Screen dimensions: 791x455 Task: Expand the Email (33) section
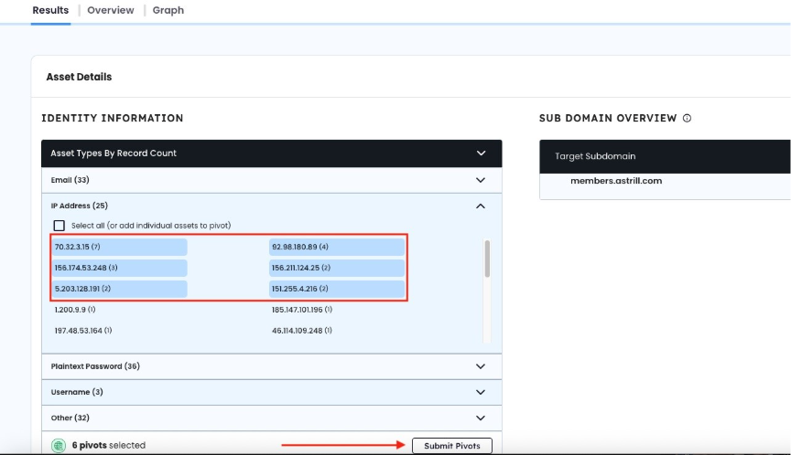[x=271, y=180]
